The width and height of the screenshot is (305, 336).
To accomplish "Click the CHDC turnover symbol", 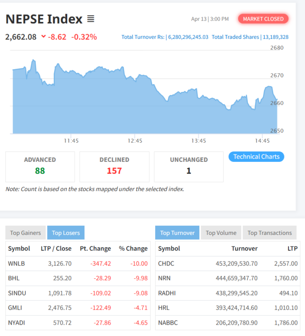I will [x=166, y=263].
